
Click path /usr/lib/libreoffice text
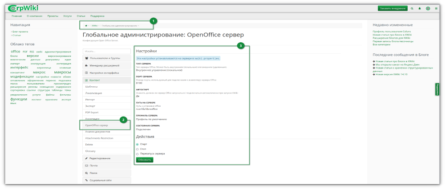click(x=147, y=109)
